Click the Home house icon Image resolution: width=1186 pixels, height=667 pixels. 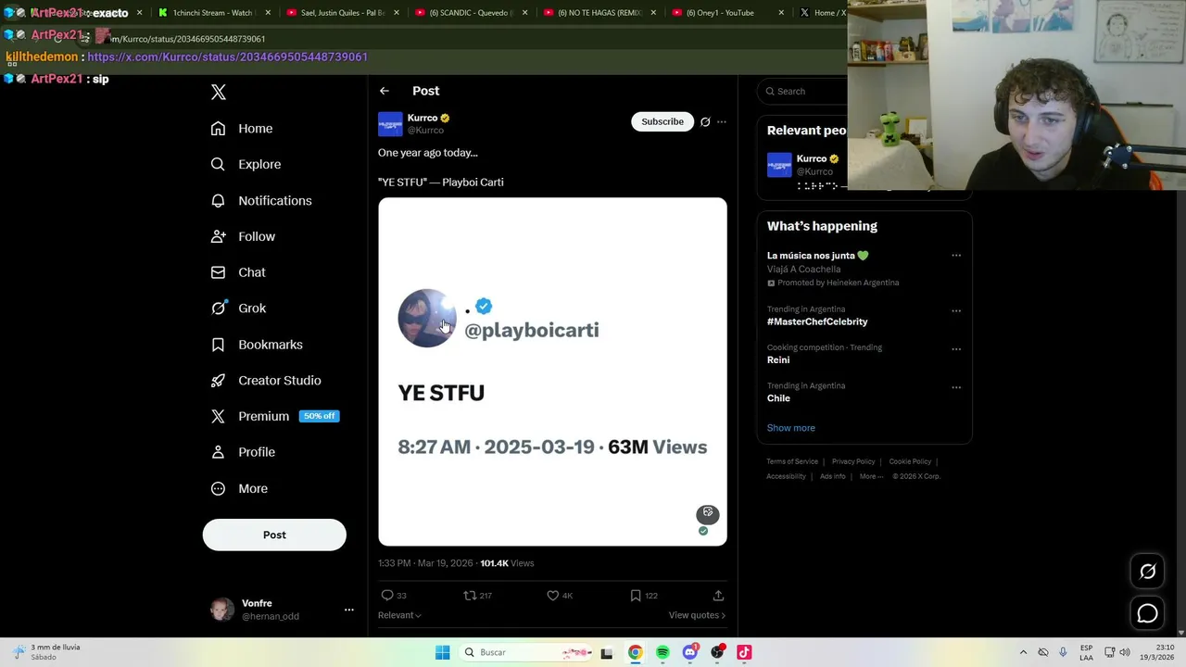click(218, 129)
